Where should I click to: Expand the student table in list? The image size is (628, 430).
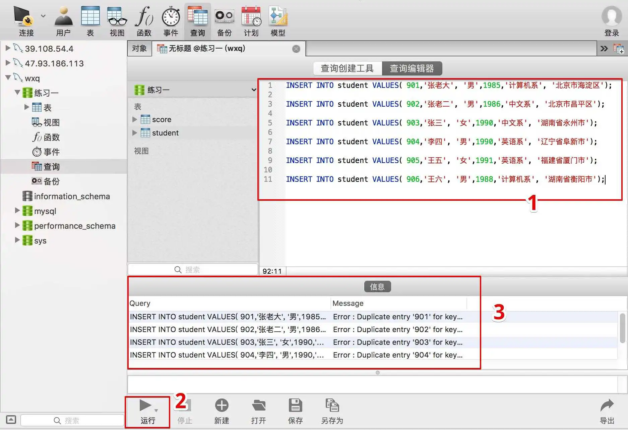(135, 133)
